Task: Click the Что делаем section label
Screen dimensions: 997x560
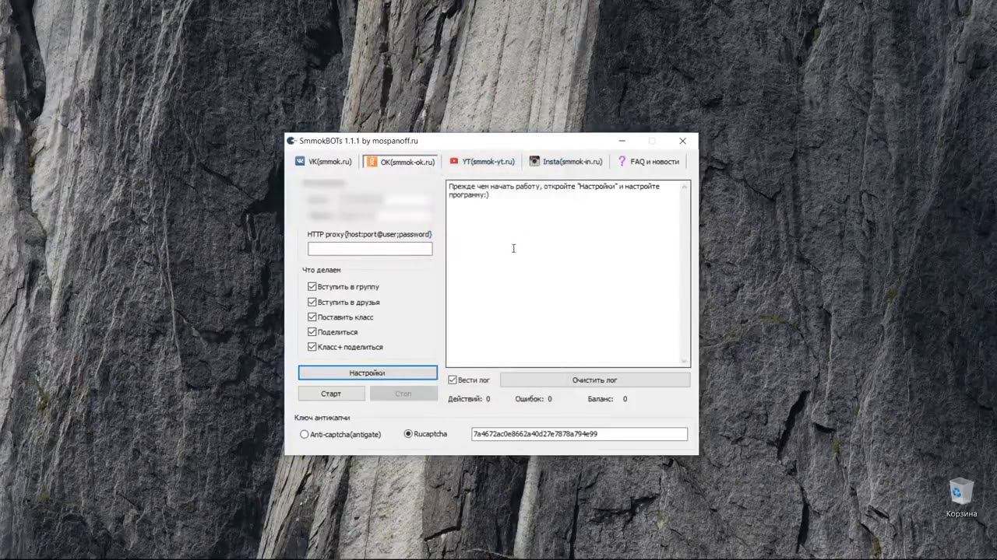Action: [x=322, y=270]
